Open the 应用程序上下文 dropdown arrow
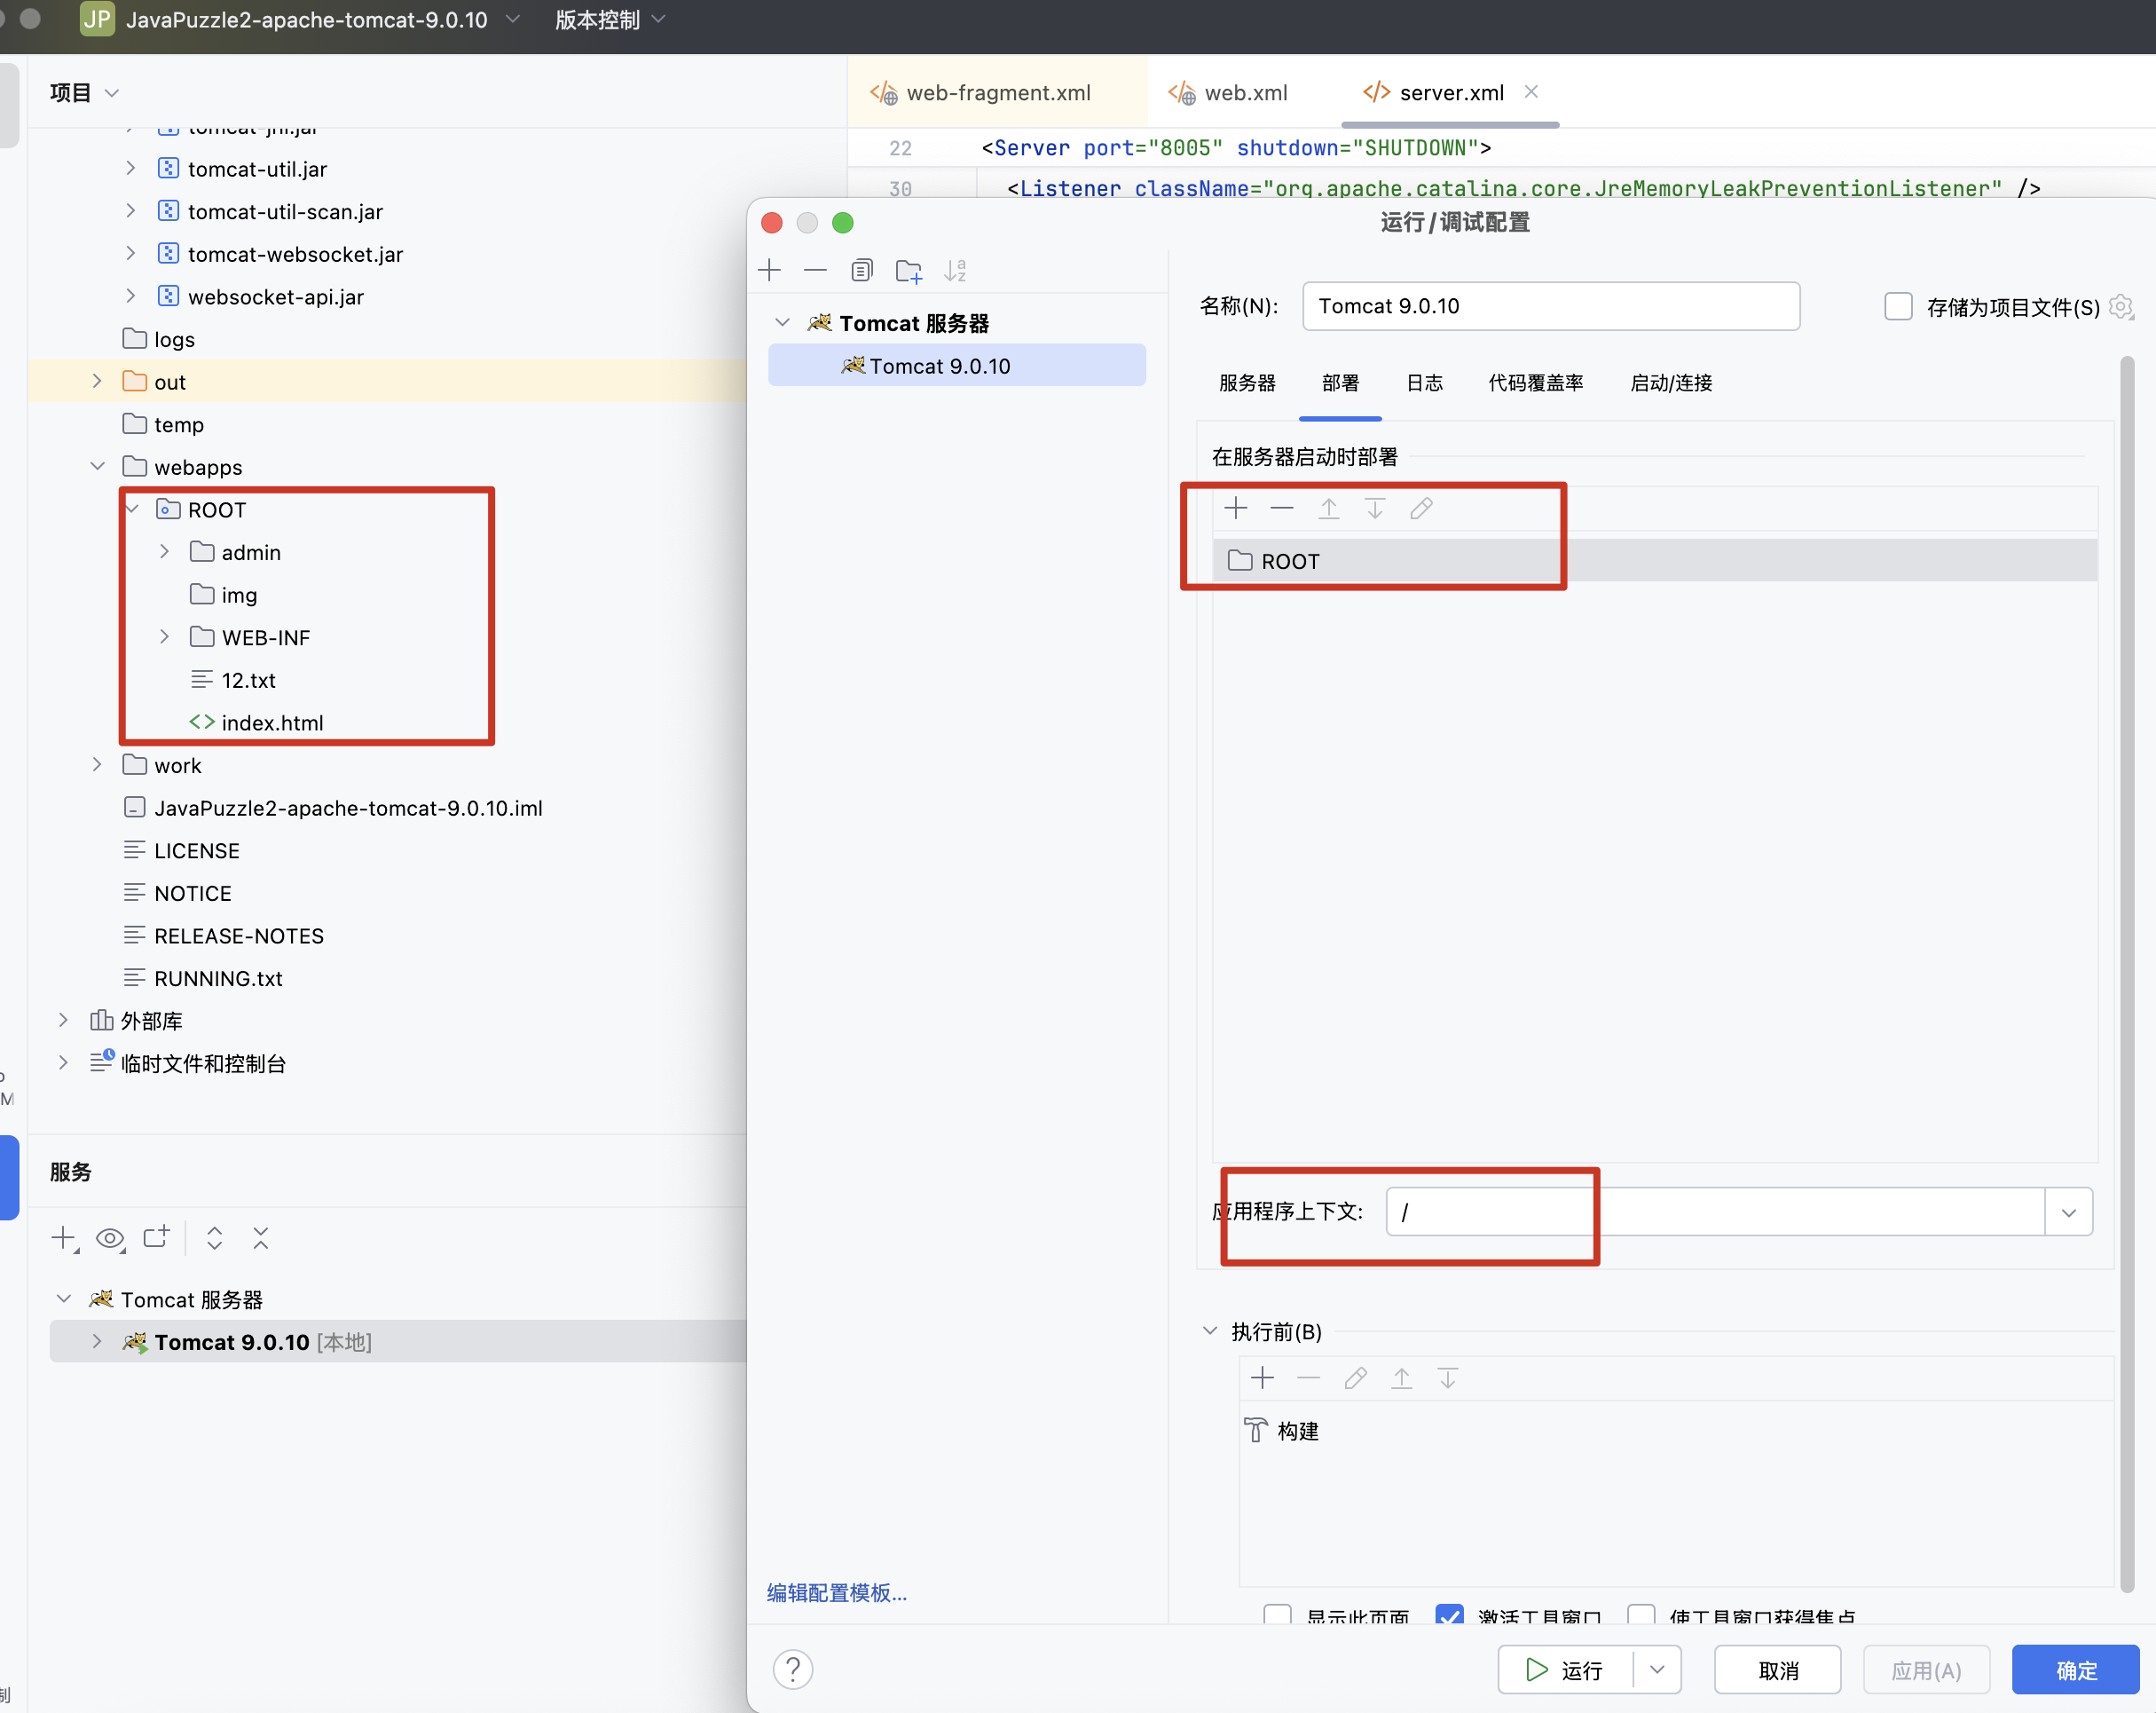2156x1713 pixels. point(2068,1212)
